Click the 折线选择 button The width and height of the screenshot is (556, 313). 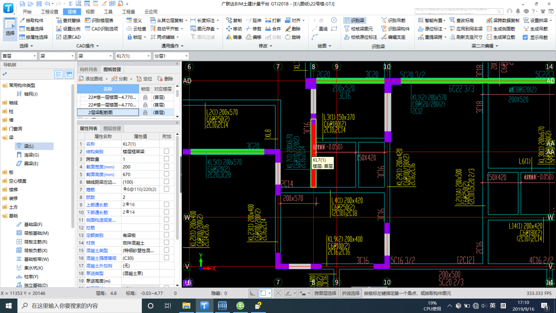point(351,293)
